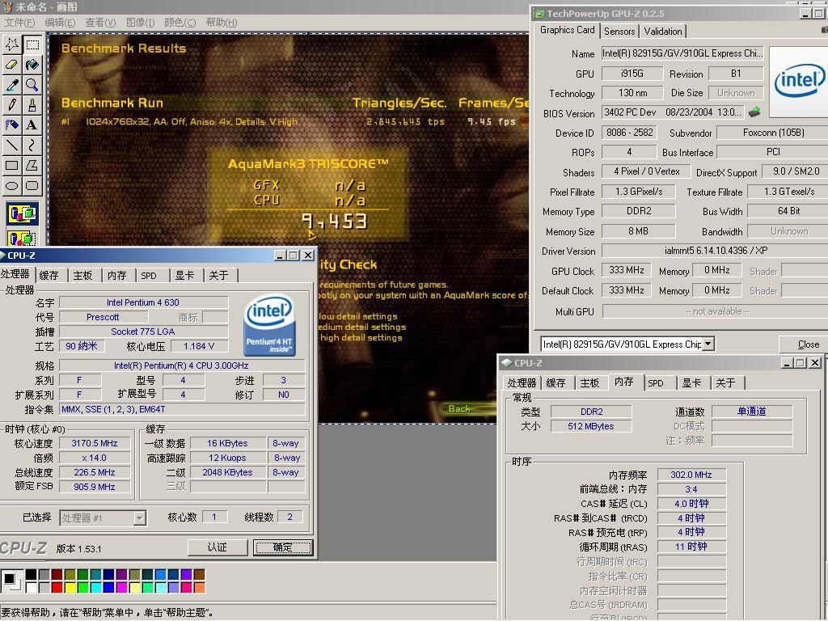Choose the Curve tool in Paint
This screenshot has height=621, width=828.
pyautogui.click(x=32, y=145)
